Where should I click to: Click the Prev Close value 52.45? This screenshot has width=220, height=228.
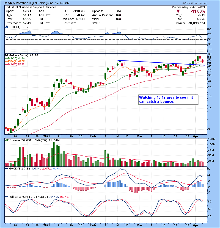pyautogui.click(x=27, y=23)
